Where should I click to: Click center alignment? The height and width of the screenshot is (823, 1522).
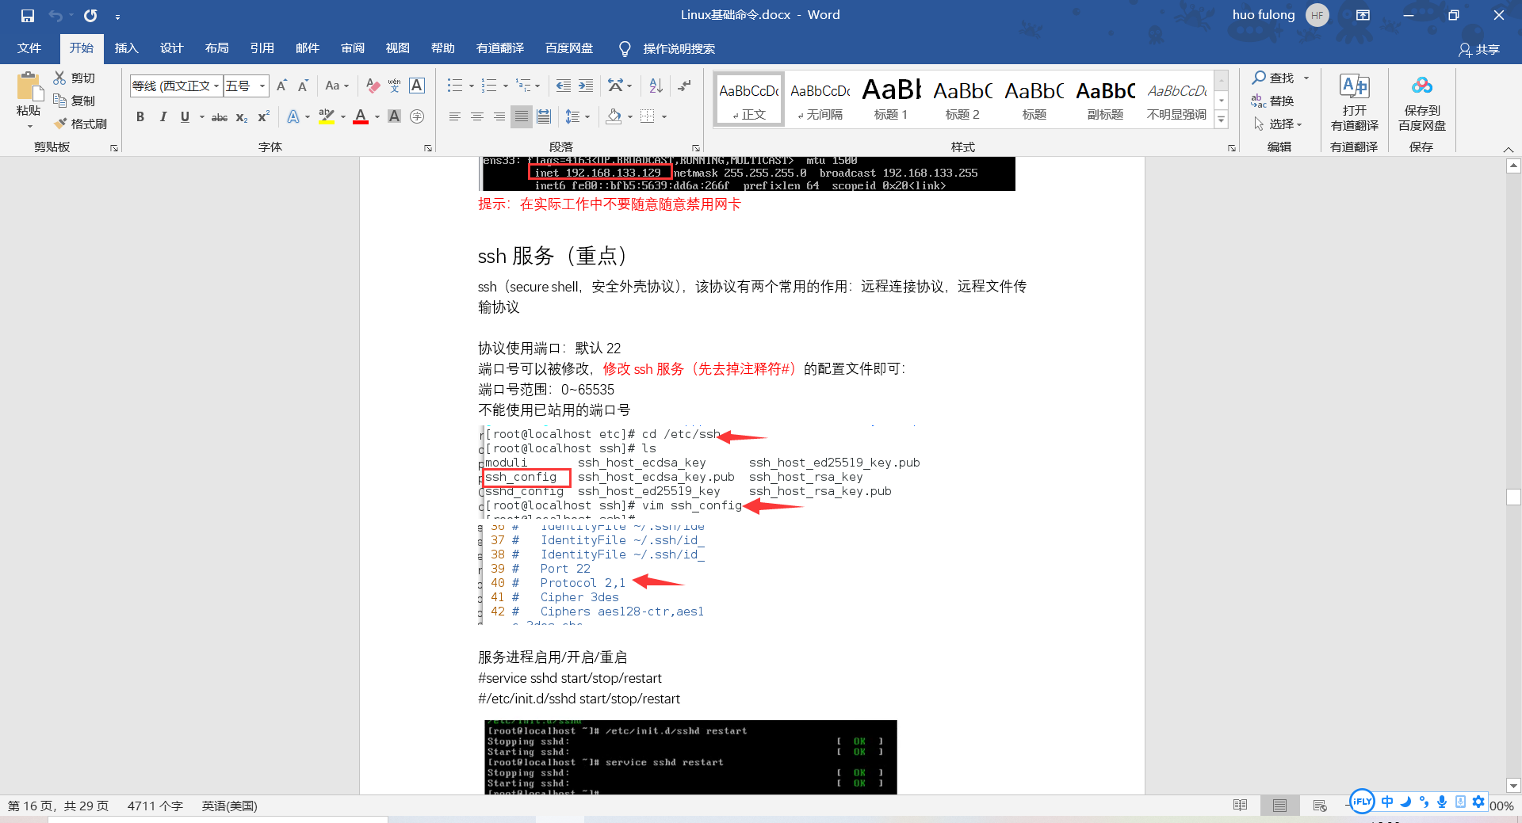pos(476,116)
